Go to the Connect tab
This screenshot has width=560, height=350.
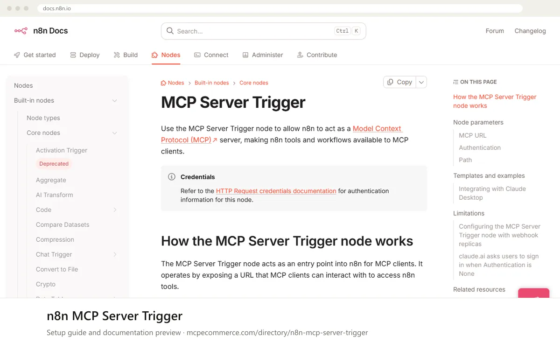click(x=211, y=55)
